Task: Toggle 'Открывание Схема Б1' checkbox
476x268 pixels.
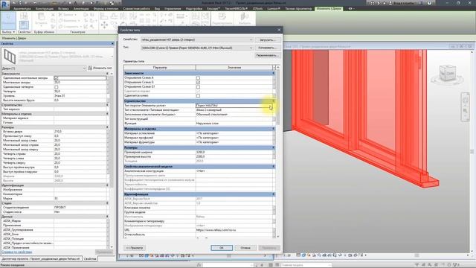Action: point(199,87)
